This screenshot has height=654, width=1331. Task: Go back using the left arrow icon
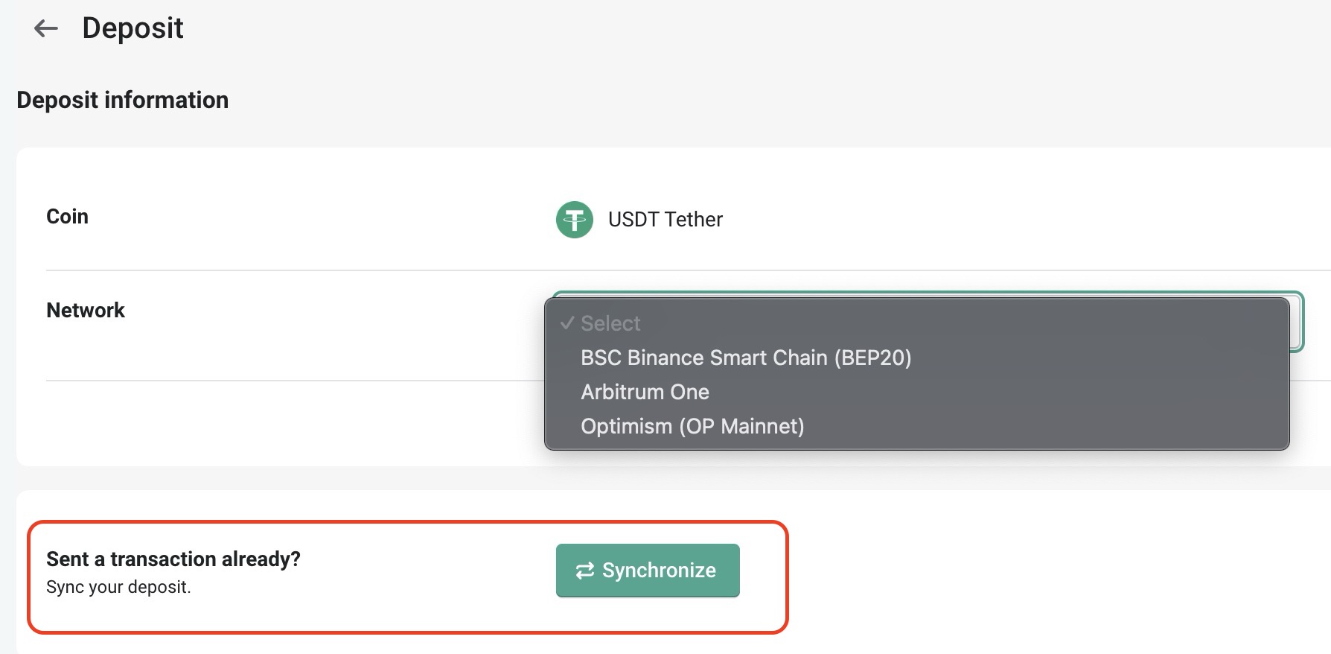click(x=46, y=28)
